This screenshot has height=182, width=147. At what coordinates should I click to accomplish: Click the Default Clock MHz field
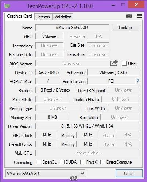click(x=47, y=144)
